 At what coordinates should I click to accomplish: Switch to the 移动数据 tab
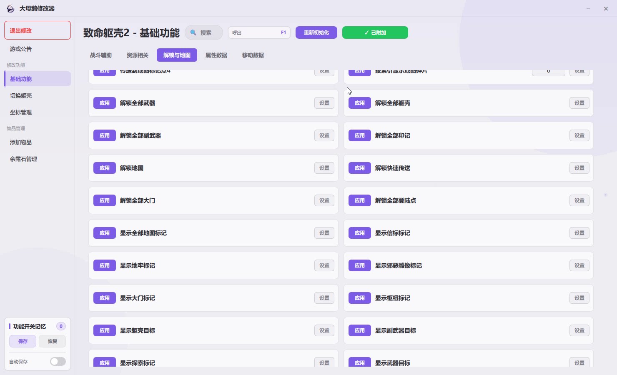tap(253, 55)
